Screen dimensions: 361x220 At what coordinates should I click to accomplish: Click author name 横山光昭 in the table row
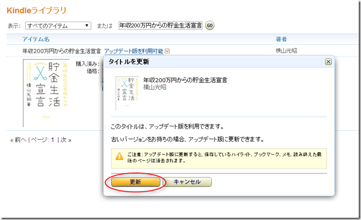pos(287,51)
